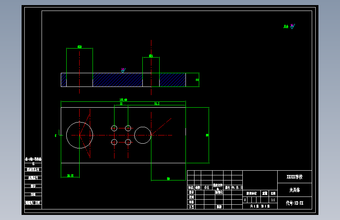Click the '签名' header cell in title block
This screenshot has width=340, height=220.
click(227, 188)
